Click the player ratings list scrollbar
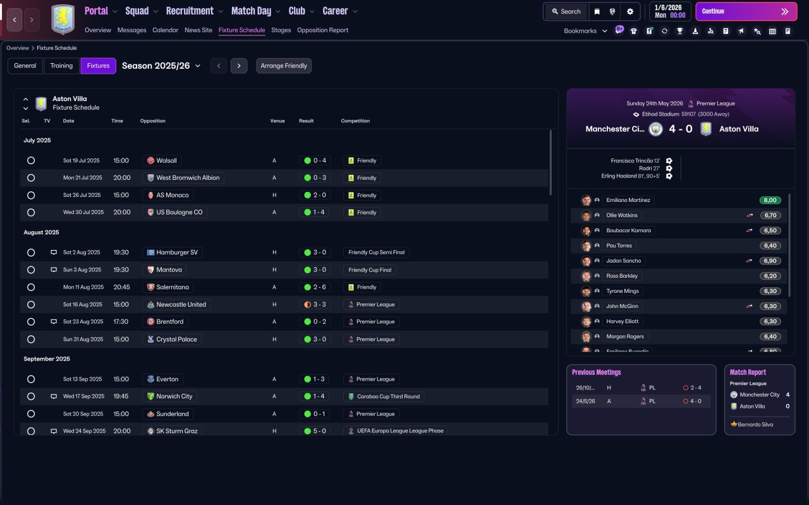Viewport: 809px width, 505px height. pos(789,245)
